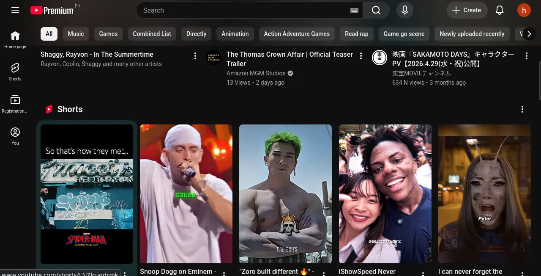Image resolution: width=541 pixels, height=276 pixels.
Task: Open iShowSpeed Never short title
Action: pyautogui.click(x=367, y=272)
